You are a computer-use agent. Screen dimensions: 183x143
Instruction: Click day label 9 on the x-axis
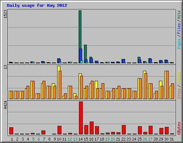[x=55, y=139]
